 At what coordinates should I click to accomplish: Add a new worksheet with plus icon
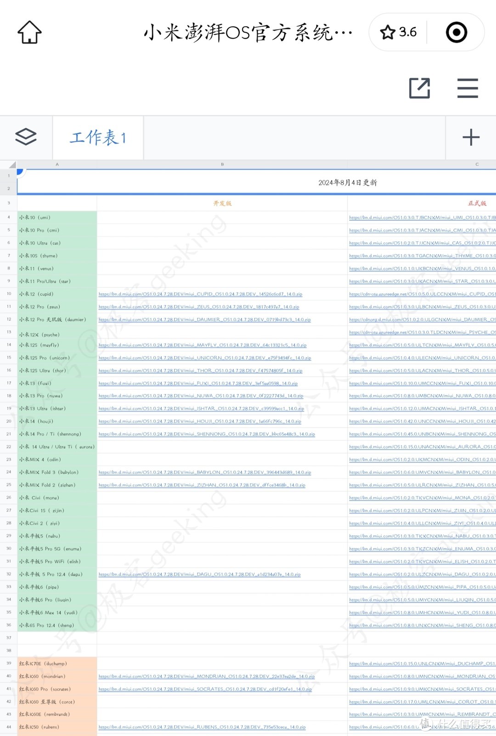pyautogui.click(x=471, y=137)
